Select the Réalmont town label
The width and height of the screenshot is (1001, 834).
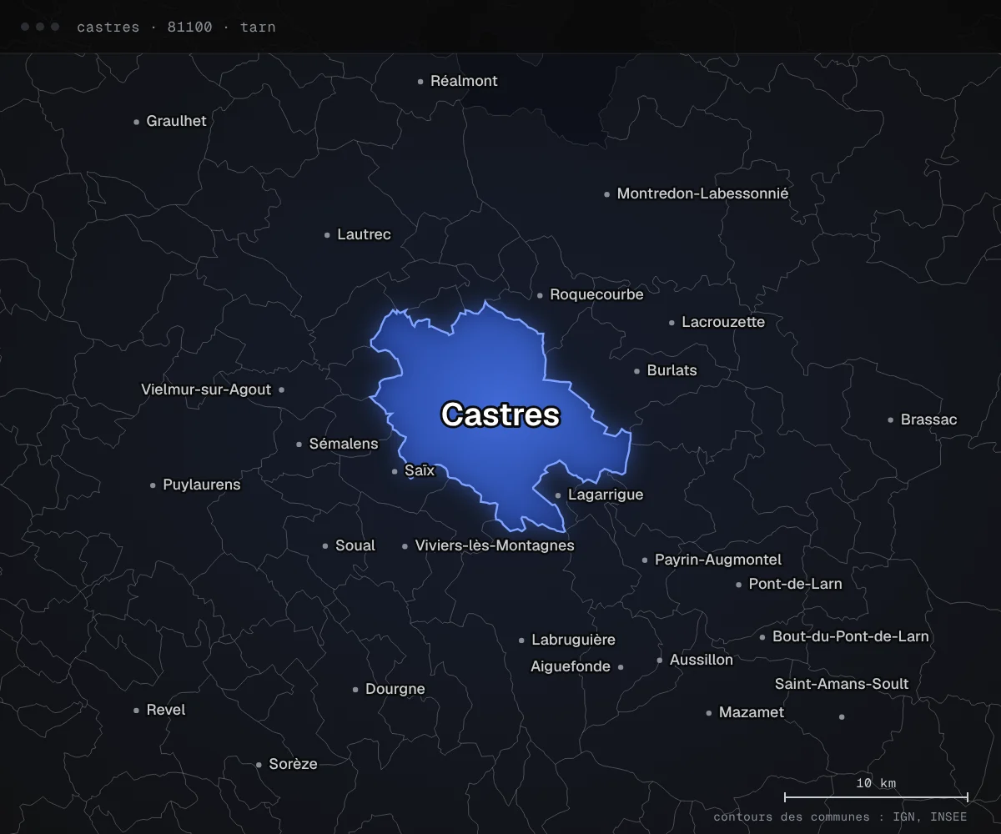tap(464, 81)
